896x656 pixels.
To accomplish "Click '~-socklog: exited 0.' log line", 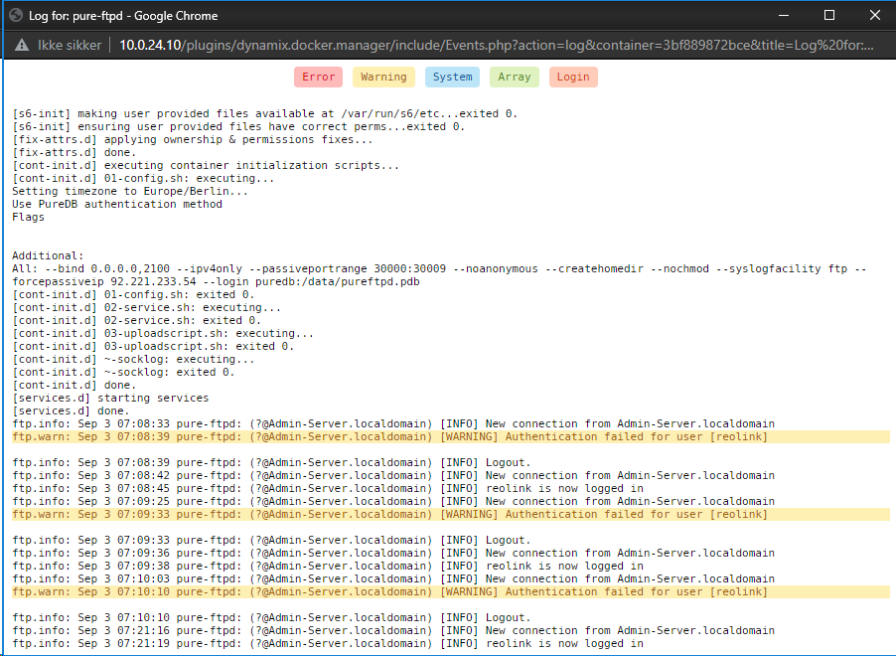I will (123, 373).
